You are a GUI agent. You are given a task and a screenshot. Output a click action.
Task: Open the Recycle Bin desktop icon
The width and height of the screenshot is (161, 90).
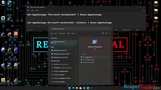[x=3, y=3]
